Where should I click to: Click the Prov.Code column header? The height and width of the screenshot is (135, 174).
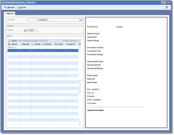point(59,44)
